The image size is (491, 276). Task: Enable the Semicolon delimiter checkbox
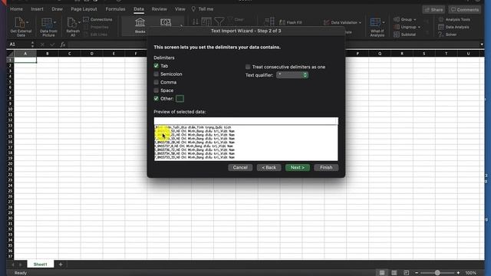coord(157,74)
